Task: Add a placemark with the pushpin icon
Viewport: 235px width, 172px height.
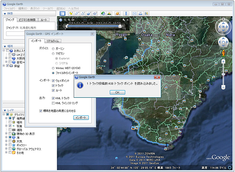Action: click(x=71, y=14)
